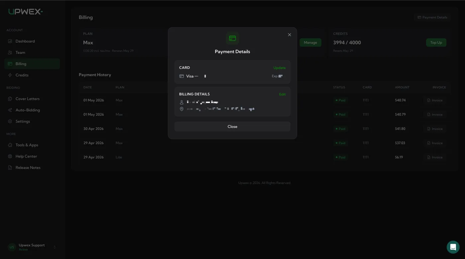Open invoice for the $37.03 payment
Image resolution: width=465 pixels, height=259 pixels.
435,143
